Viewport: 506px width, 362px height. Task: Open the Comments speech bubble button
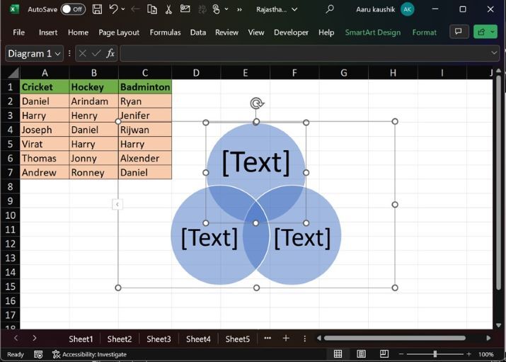pyautogui.click(x=458, y=32)
